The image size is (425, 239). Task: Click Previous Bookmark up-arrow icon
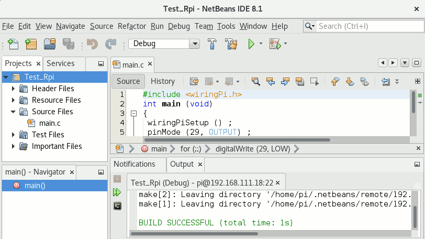335,81
